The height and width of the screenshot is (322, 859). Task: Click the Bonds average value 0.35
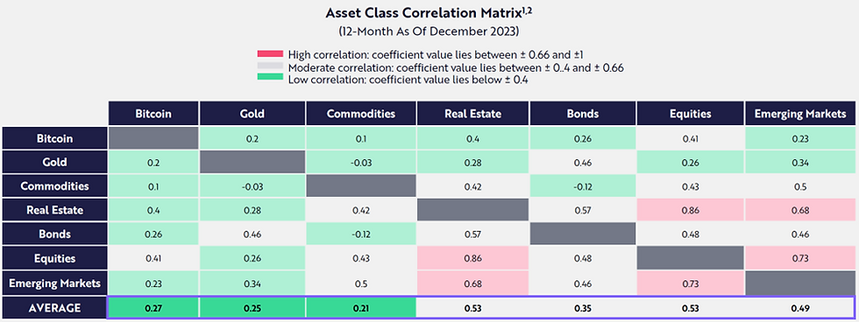tap(582, 308)
